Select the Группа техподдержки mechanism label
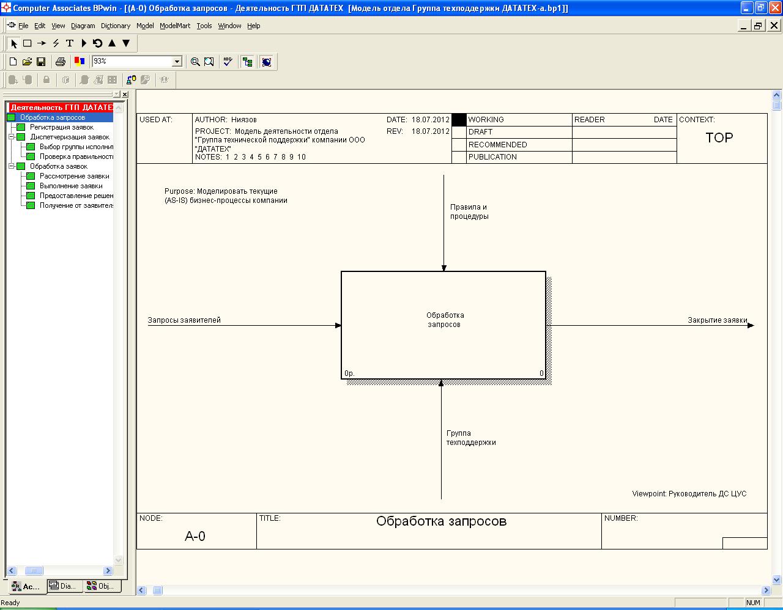 (x=471, y=438)
